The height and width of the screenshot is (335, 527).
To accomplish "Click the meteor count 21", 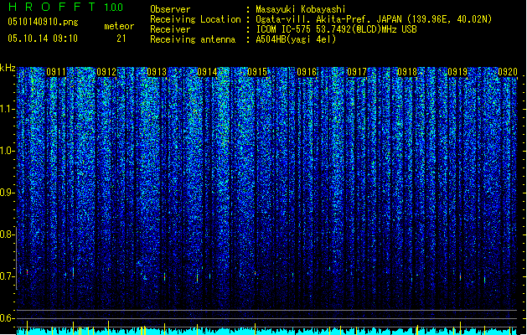I will [x=121, y=39].
